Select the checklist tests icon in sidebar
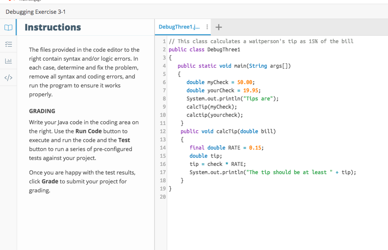 tap(8, 44)
